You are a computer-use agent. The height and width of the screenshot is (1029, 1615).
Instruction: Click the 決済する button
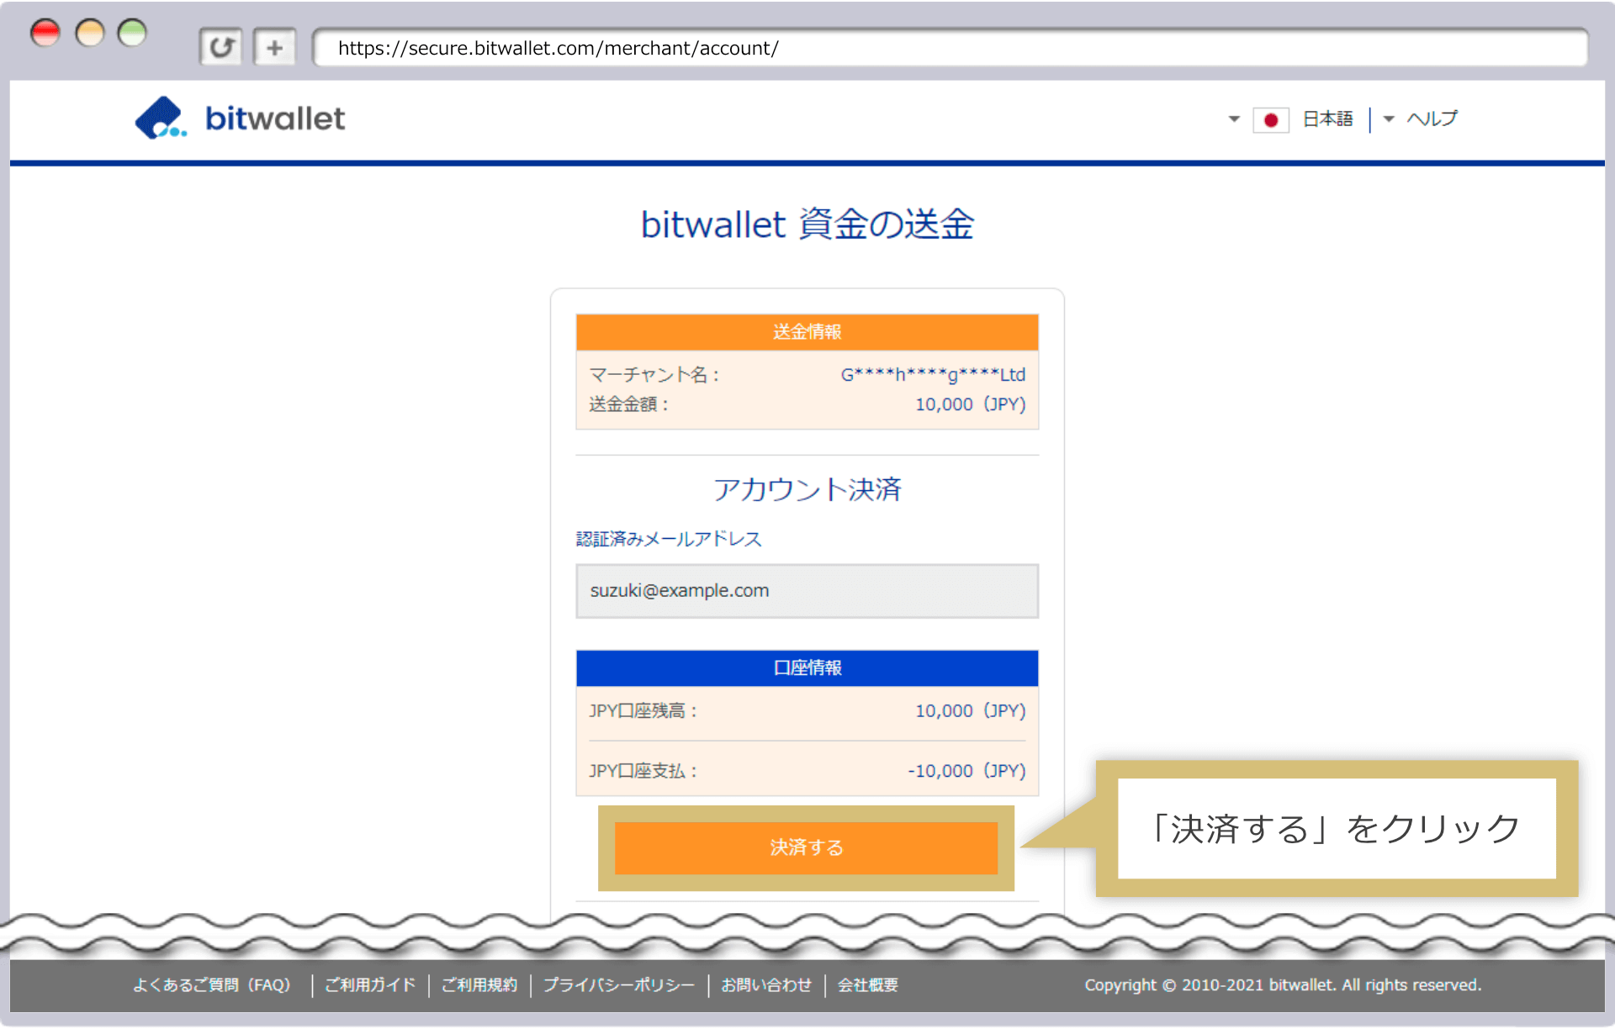pyautogui.click(x=806, y=847)
